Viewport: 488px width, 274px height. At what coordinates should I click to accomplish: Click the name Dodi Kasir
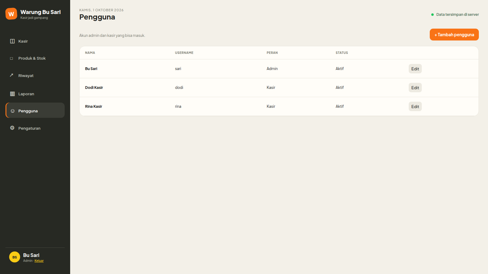(94, 88)
